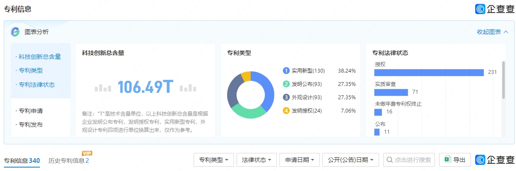Click the VIP badge above 历史专利信息

point(87,153)
